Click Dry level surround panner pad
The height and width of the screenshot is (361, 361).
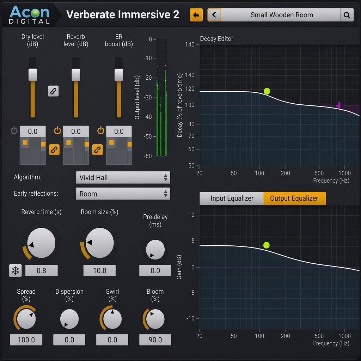pos(33,151)
